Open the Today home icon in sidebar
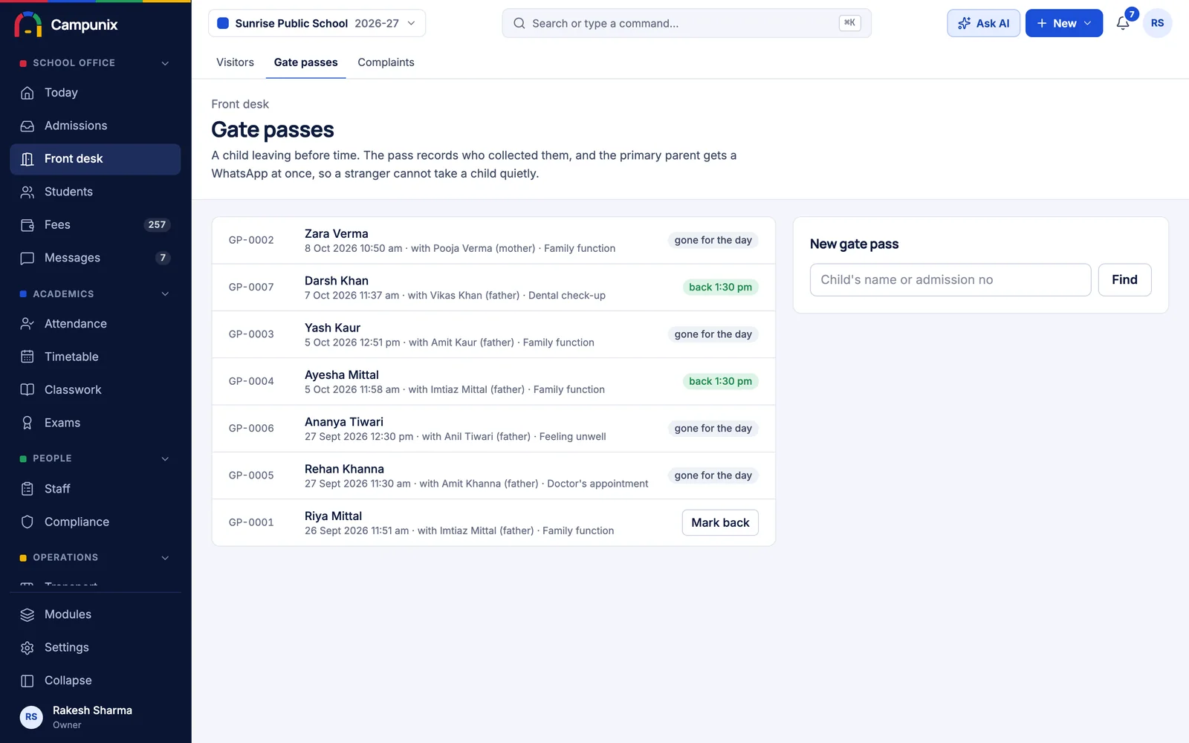Image resolution: width=1189 pixels, height=743 pixels. [x=27, y=93]
